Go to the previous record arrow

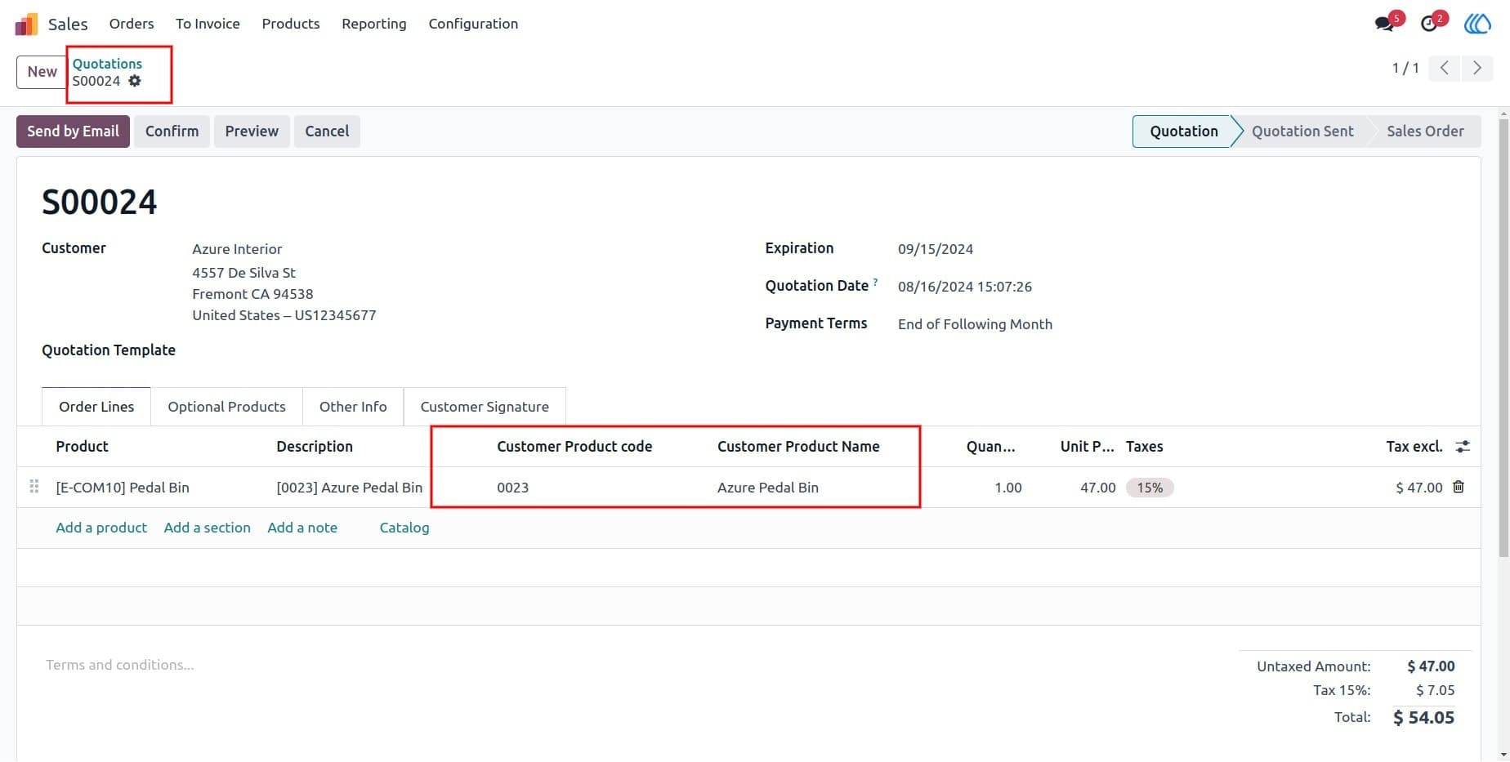click(x=1445, y=68)
